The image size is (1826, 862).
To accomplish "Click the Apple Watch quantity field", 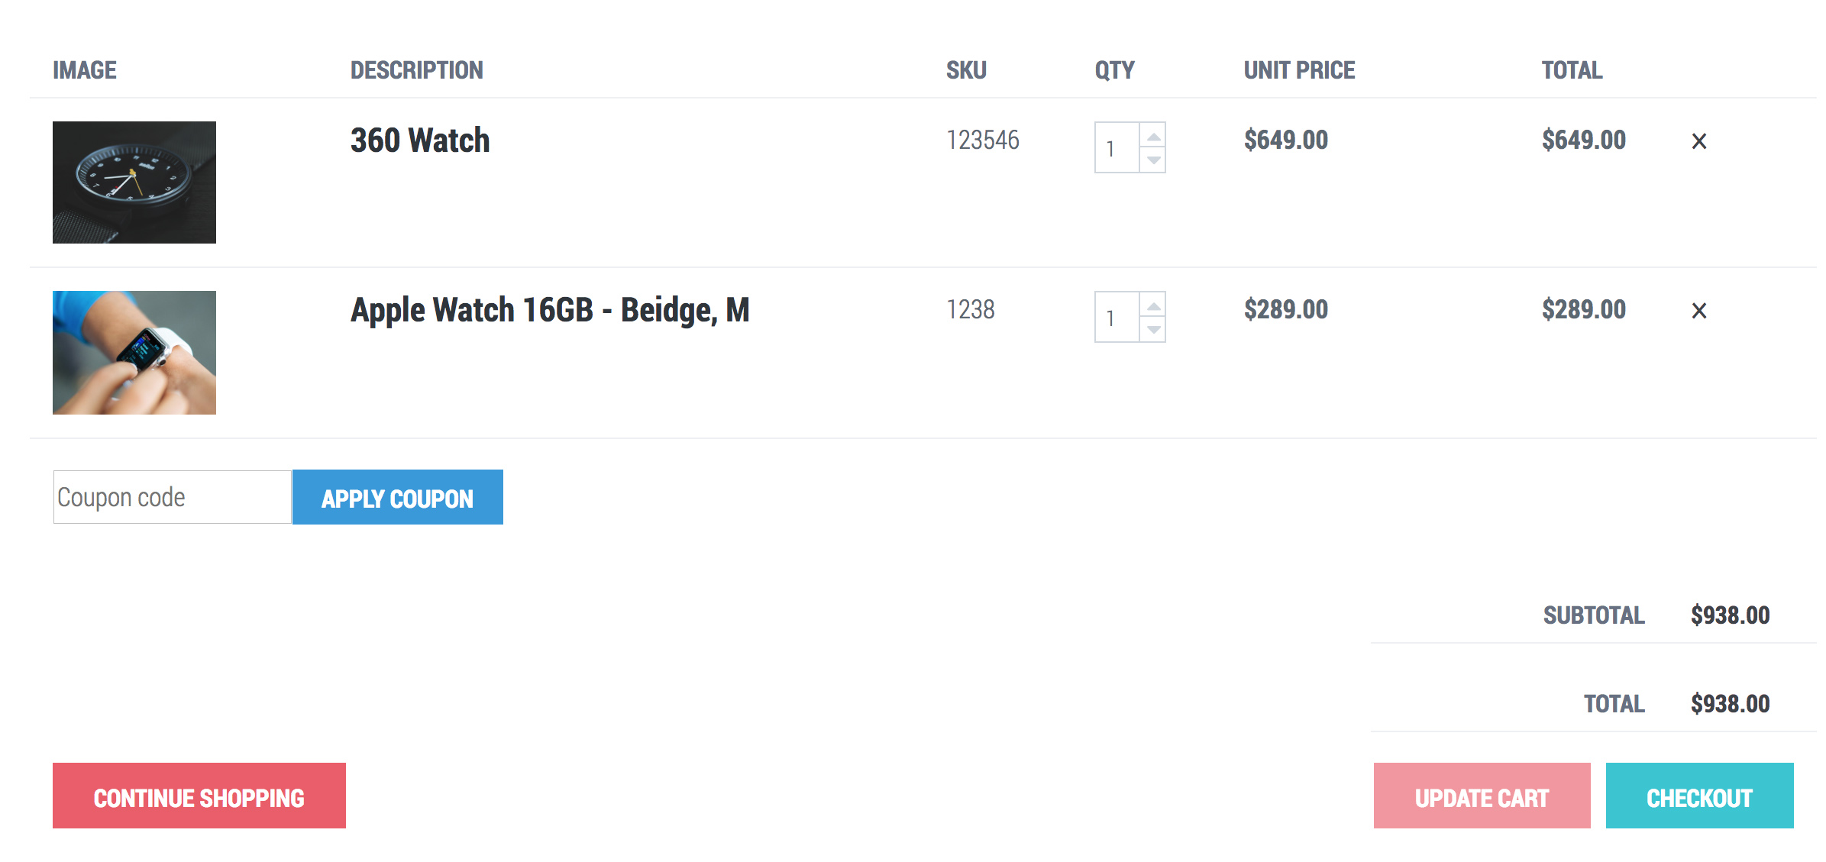I will [x=1117, y=318].
